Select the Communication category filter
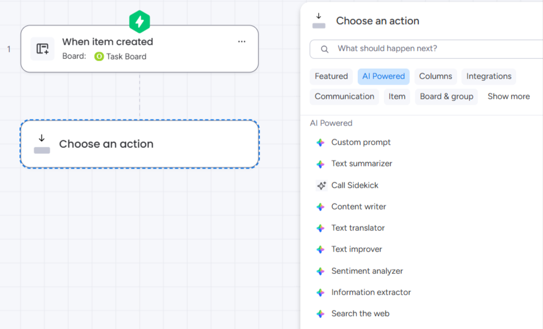Image resolution: width=543 pixels, height=329 pixels. tap(344, 97)
